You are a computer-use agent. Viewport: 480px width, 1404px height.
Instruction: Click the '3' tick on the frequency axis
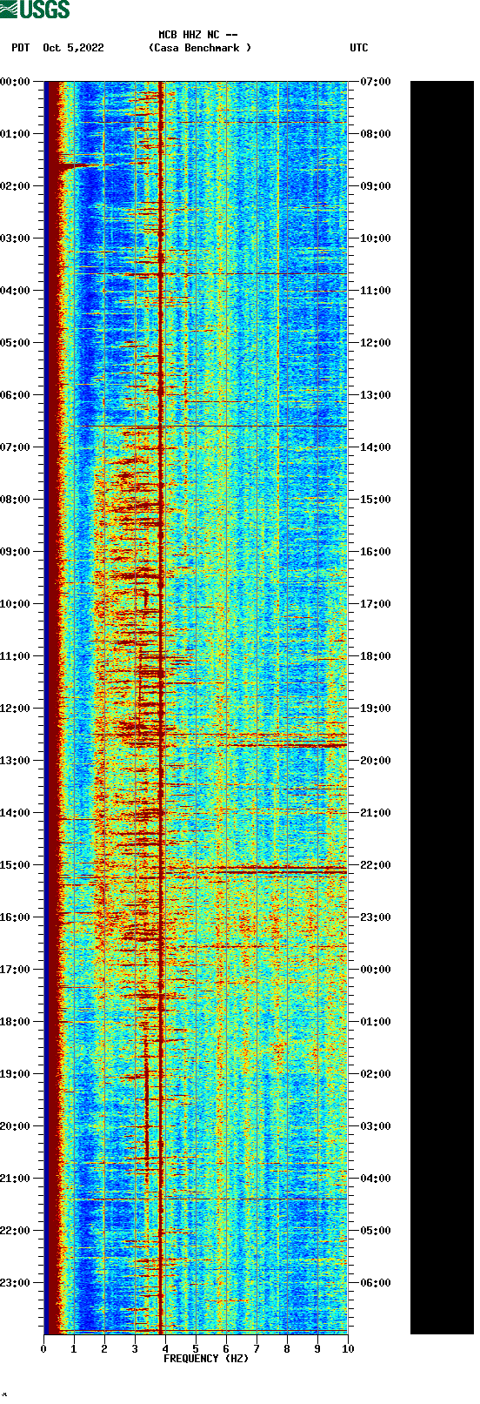[135, 1349]
